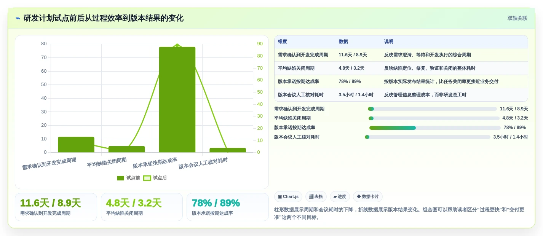Click the 进度 tag chip
This screenshot has height=236, width=543.
pyautogui.click(x=340, y=197)
